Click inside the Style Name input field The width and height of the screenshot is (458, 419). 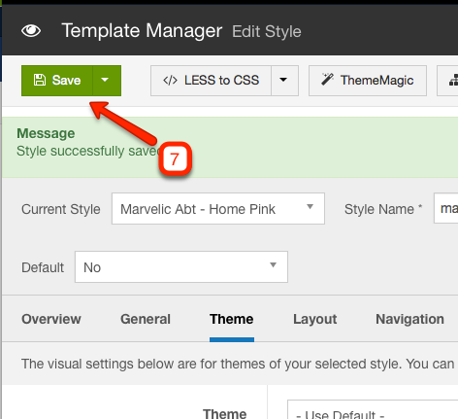[445, 208]
